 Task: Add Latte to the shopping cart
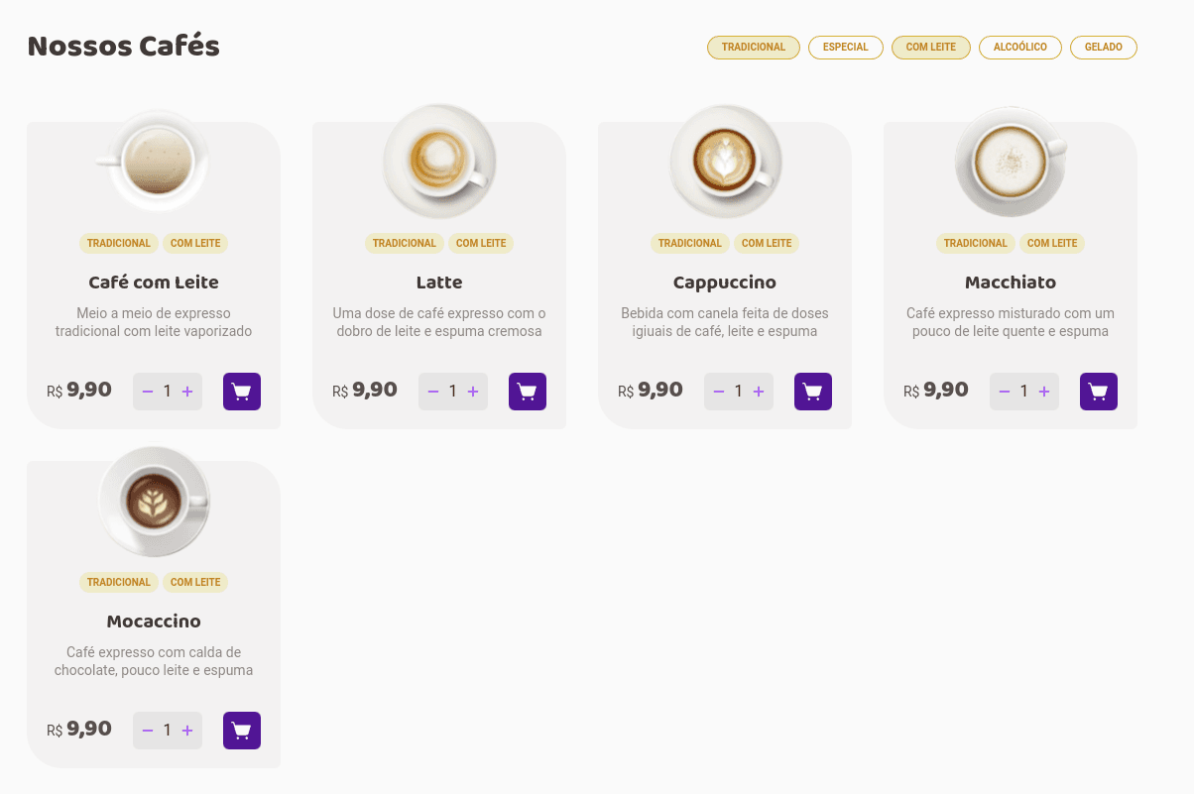528,392
